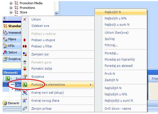Screen dimensions: 158x114
Task: Click the Prebaci u stupce arrow icon
Action: [x=25, y=40]
